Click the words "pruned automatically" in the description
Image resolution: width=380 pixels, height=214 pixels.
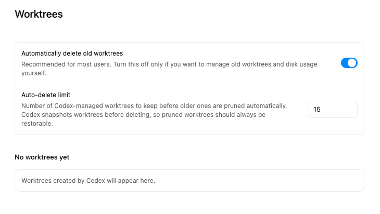[x=267, y=106]
